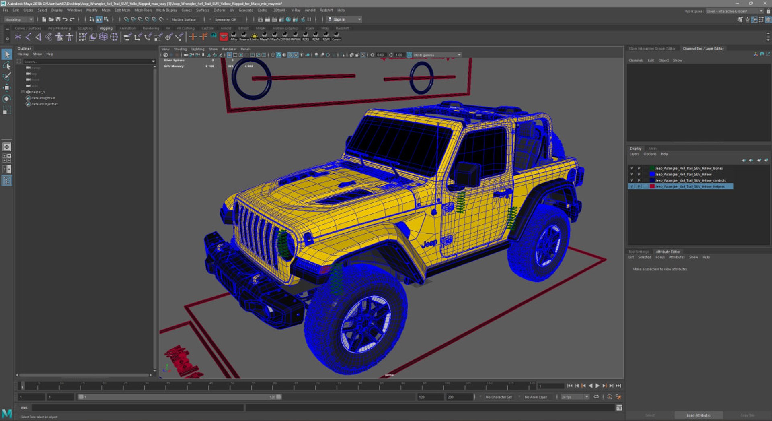This screenshot has height=421, width=772.
Task: Toggle the loop playback icon
Action: tap(596, 397)
